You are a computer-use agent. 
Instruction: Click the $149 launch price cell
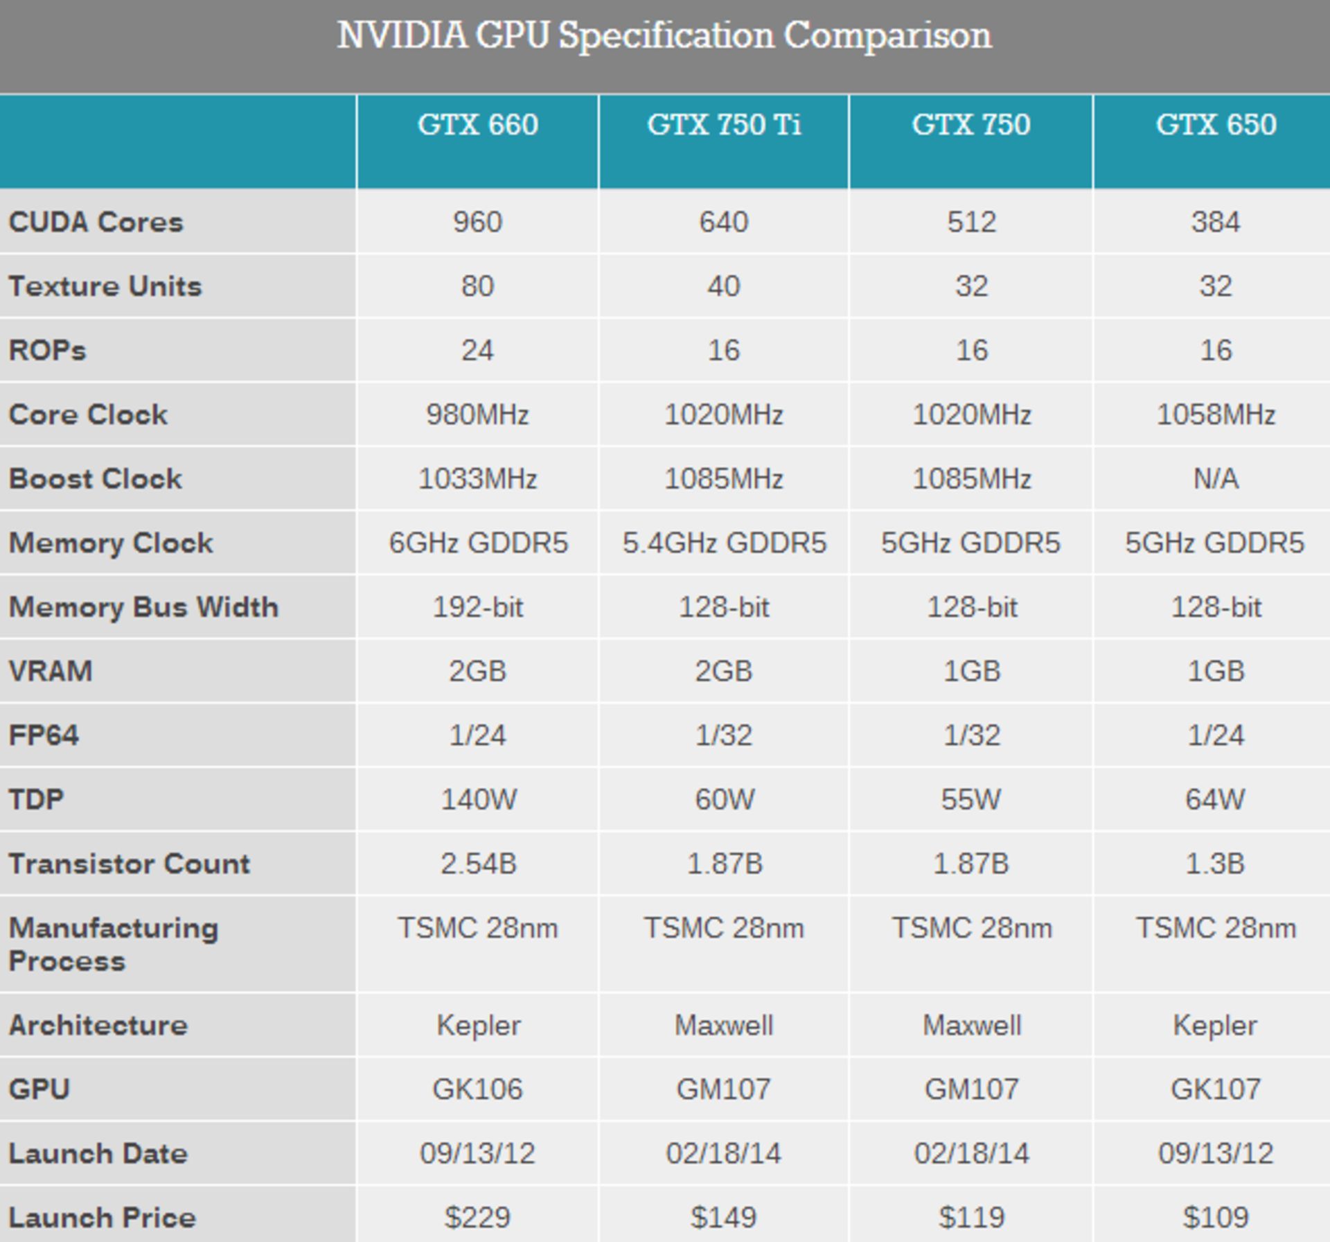[724, 1217]
